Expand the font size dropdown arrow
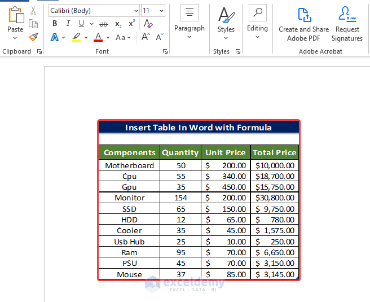 (161, 11)
